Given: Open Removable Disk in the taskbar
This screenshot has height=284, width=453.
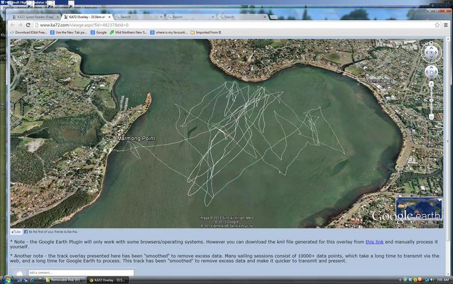Looking at the screenshot, I should click(x=65, y=280).
